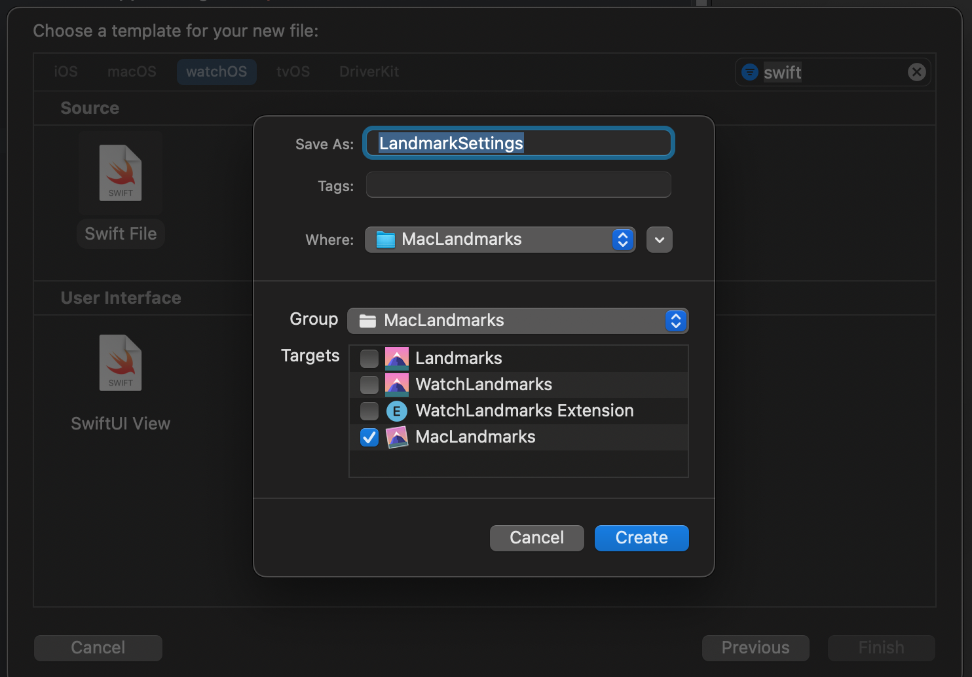The height and width of the screenshot is (677, 972).
Task: Select the Landmarks target row text
Action: click(458, 359)
